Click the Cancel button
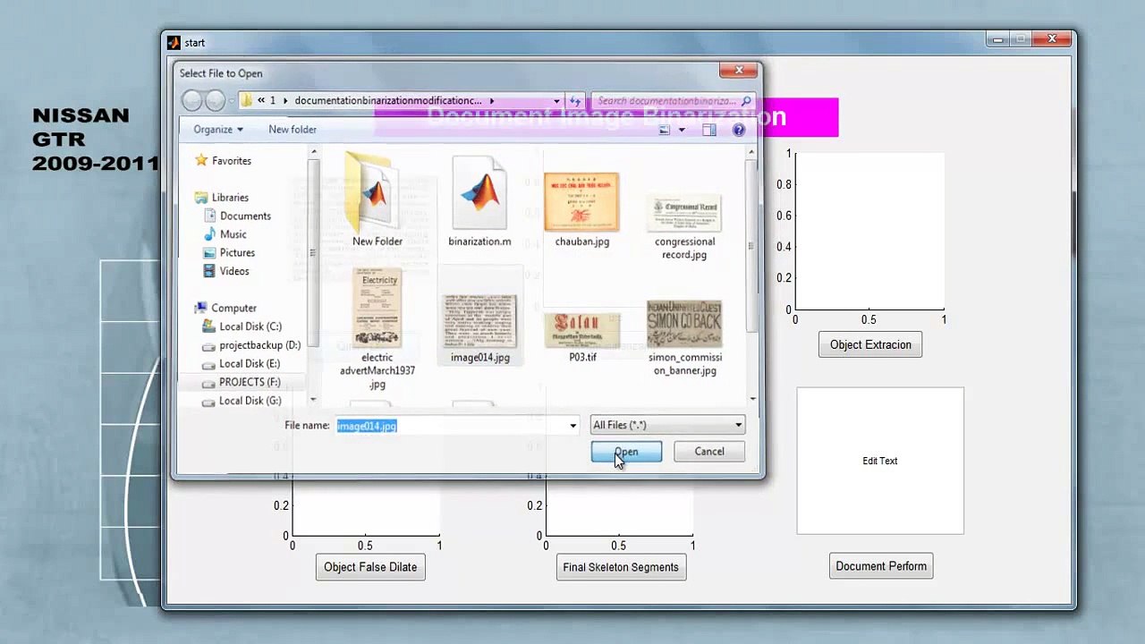1145x644 pixels. pyautogui.click(x=709, y=452)
